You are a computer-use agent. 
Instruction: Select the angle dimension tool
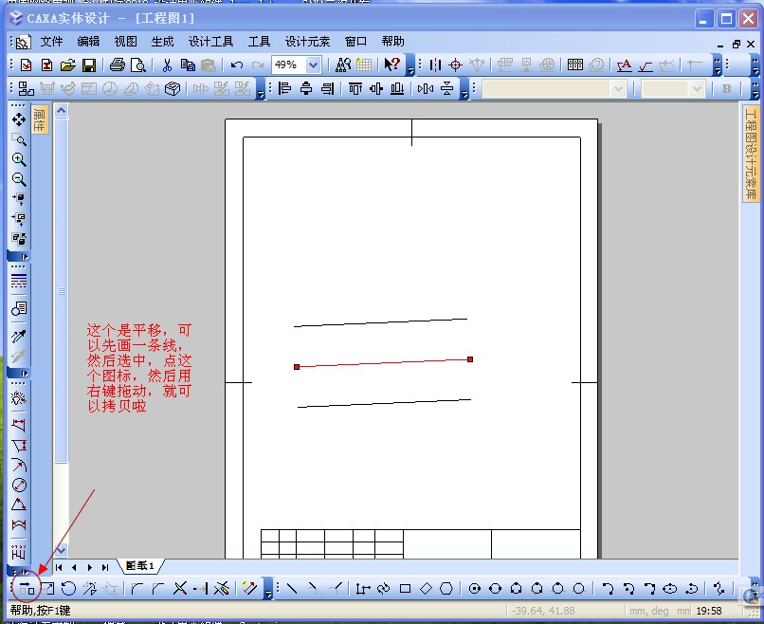point(19,505)
